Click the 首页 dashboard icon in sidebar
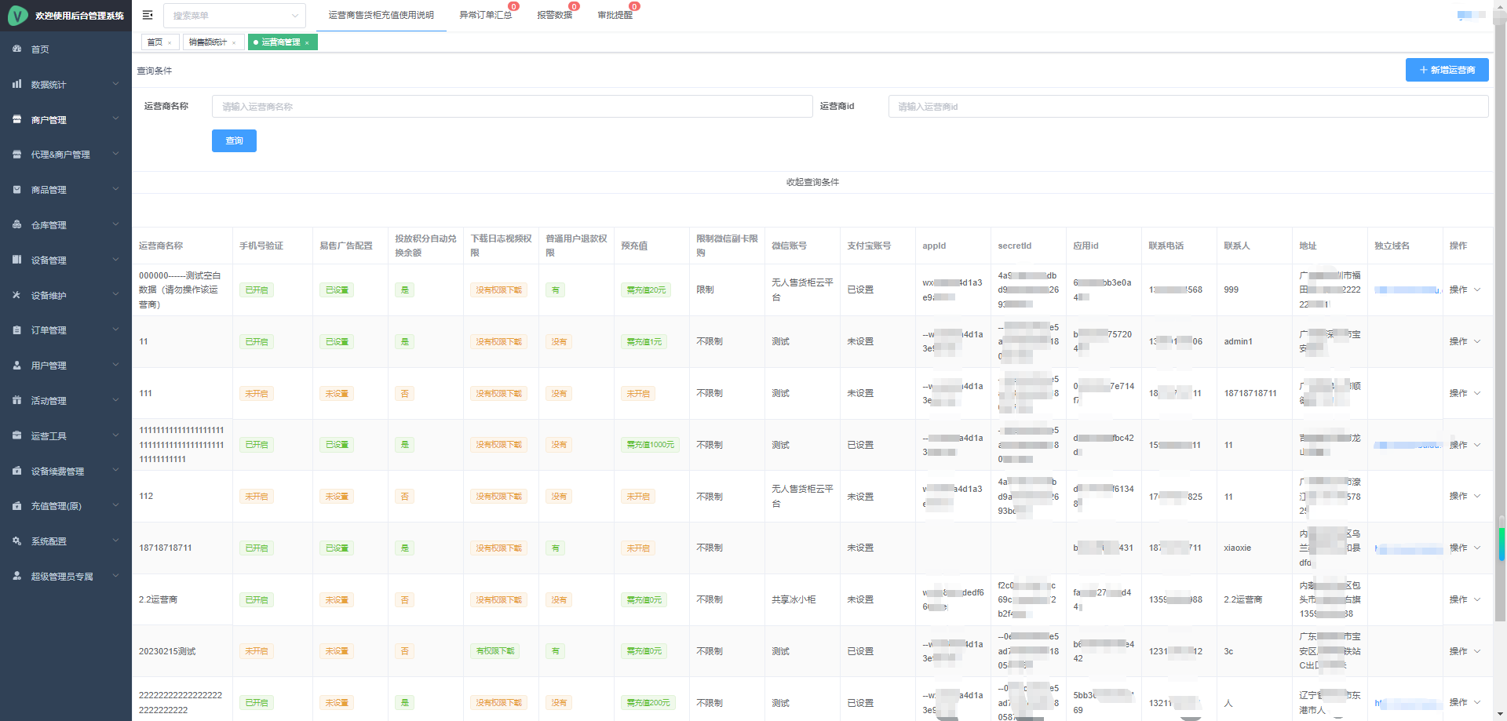This screenshot has height=721, width=1507. click(x=17, y=49)
